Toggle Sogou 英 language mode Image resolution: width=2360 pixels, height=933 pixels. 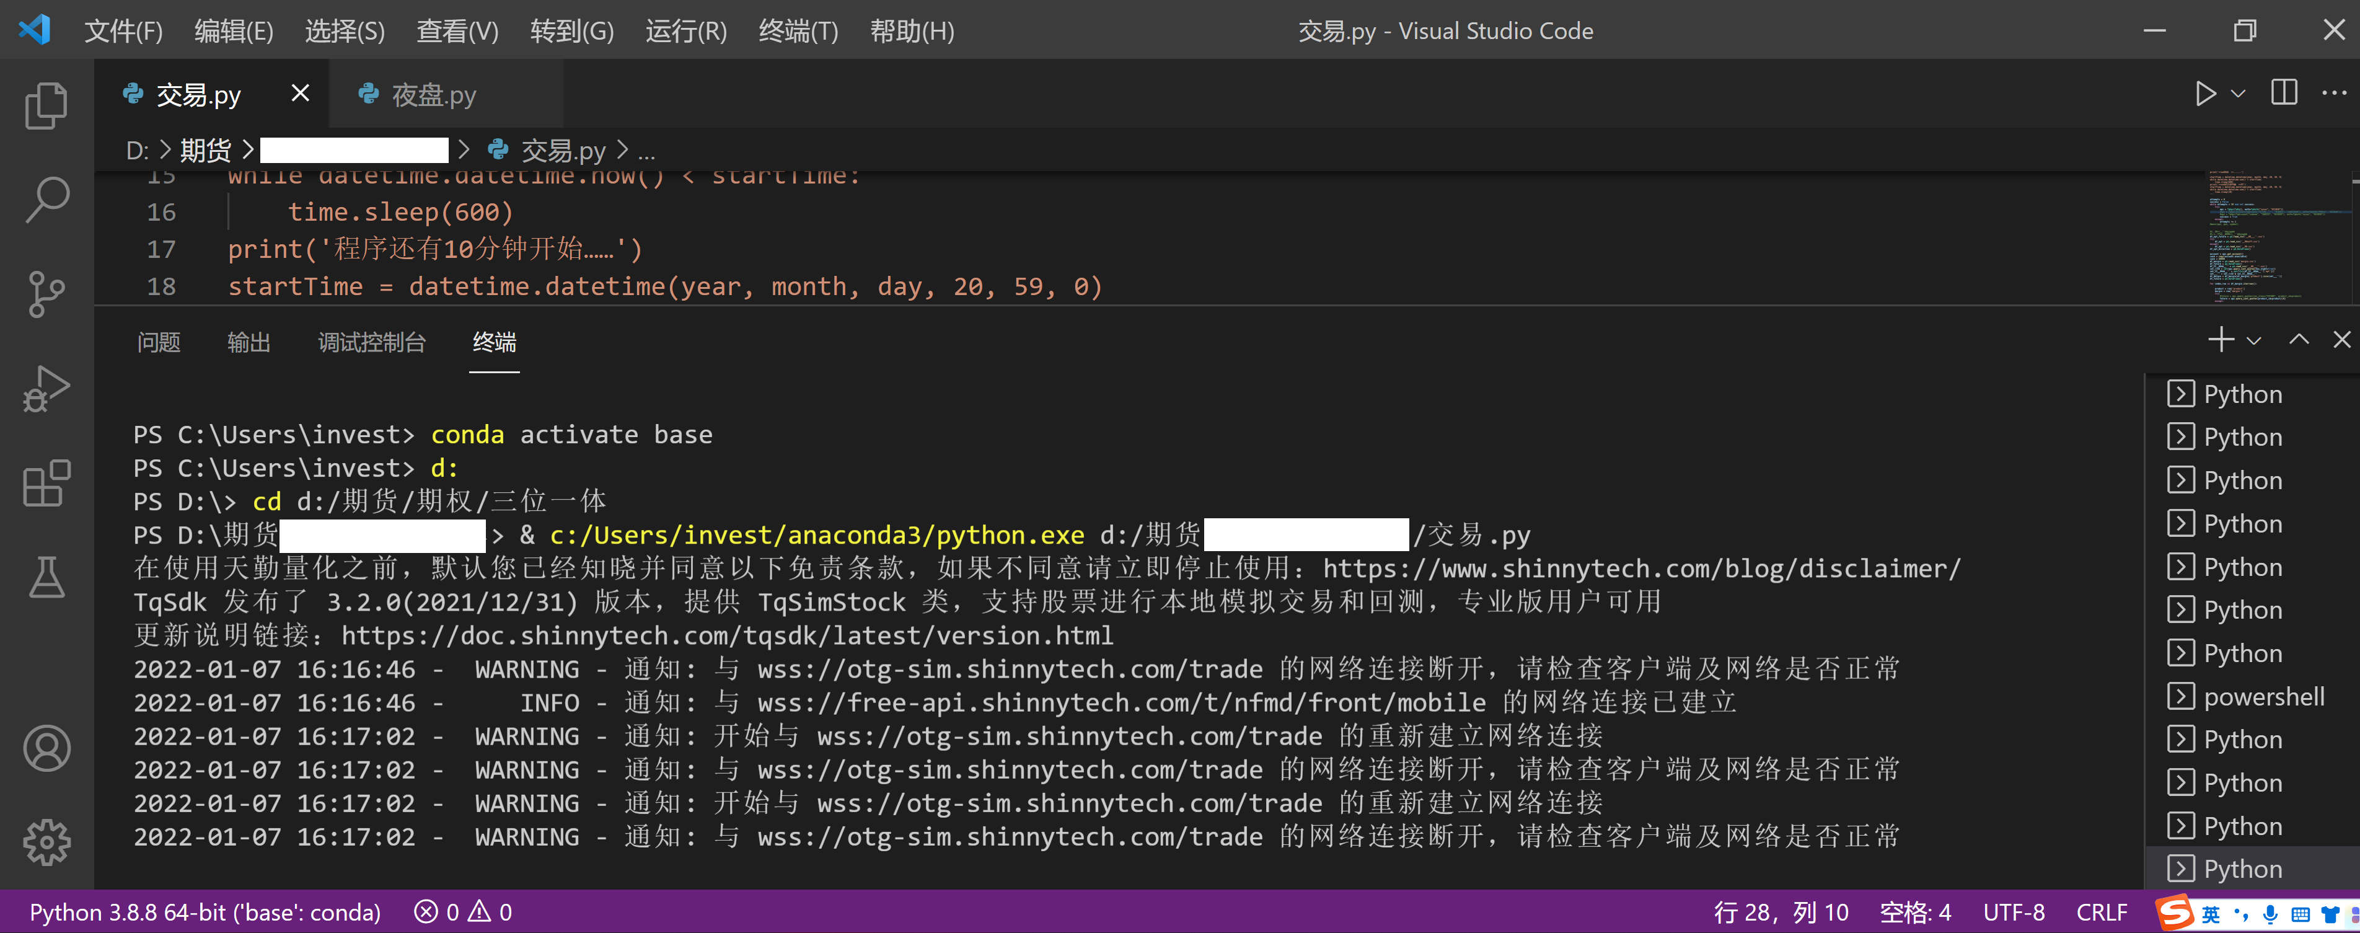coord(2211,914)
